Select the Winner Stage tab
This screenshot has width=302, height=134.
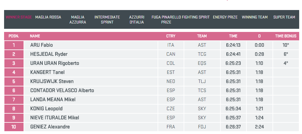(x=19, y=17)
